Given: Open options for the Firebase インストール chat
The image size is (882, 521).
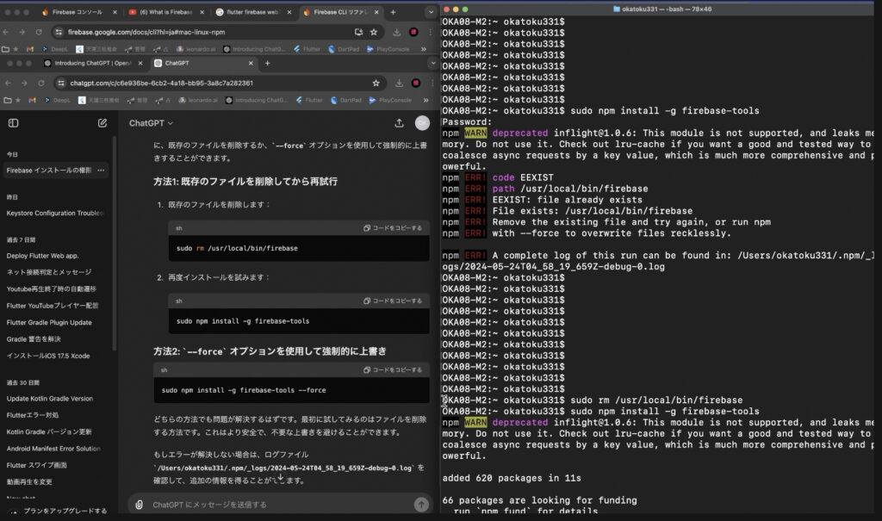Looking at the screenshot, I should click(x=101, y=171).
